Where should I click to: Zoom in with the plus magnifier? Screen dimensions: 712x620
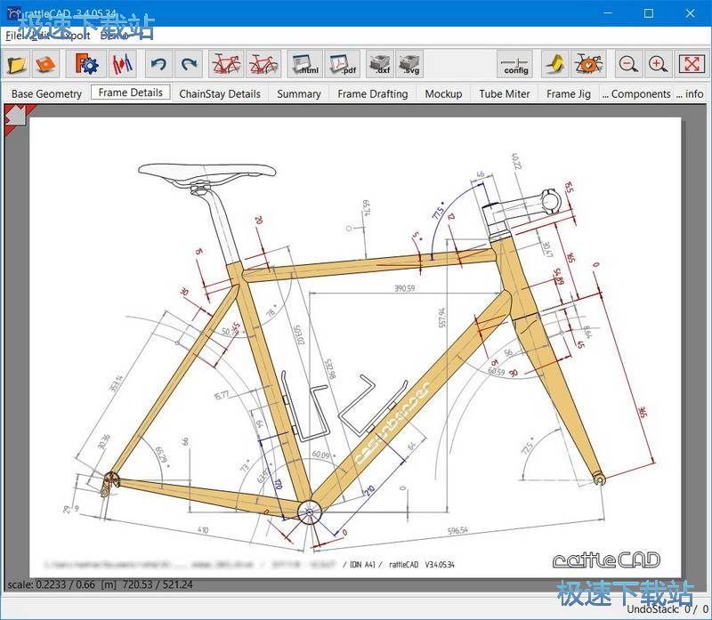[x=658, y=64]
